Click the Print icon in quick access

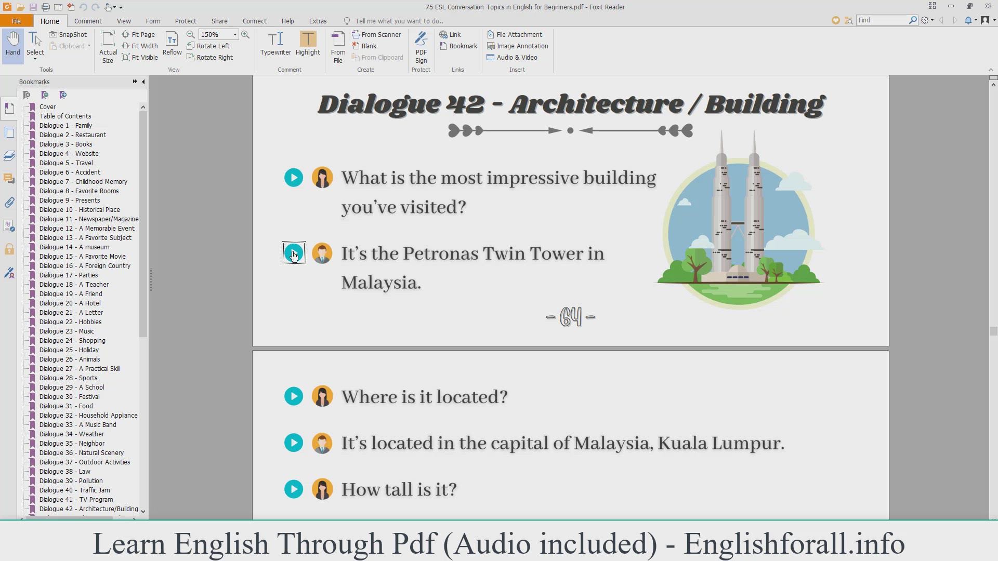pos(45,7)
